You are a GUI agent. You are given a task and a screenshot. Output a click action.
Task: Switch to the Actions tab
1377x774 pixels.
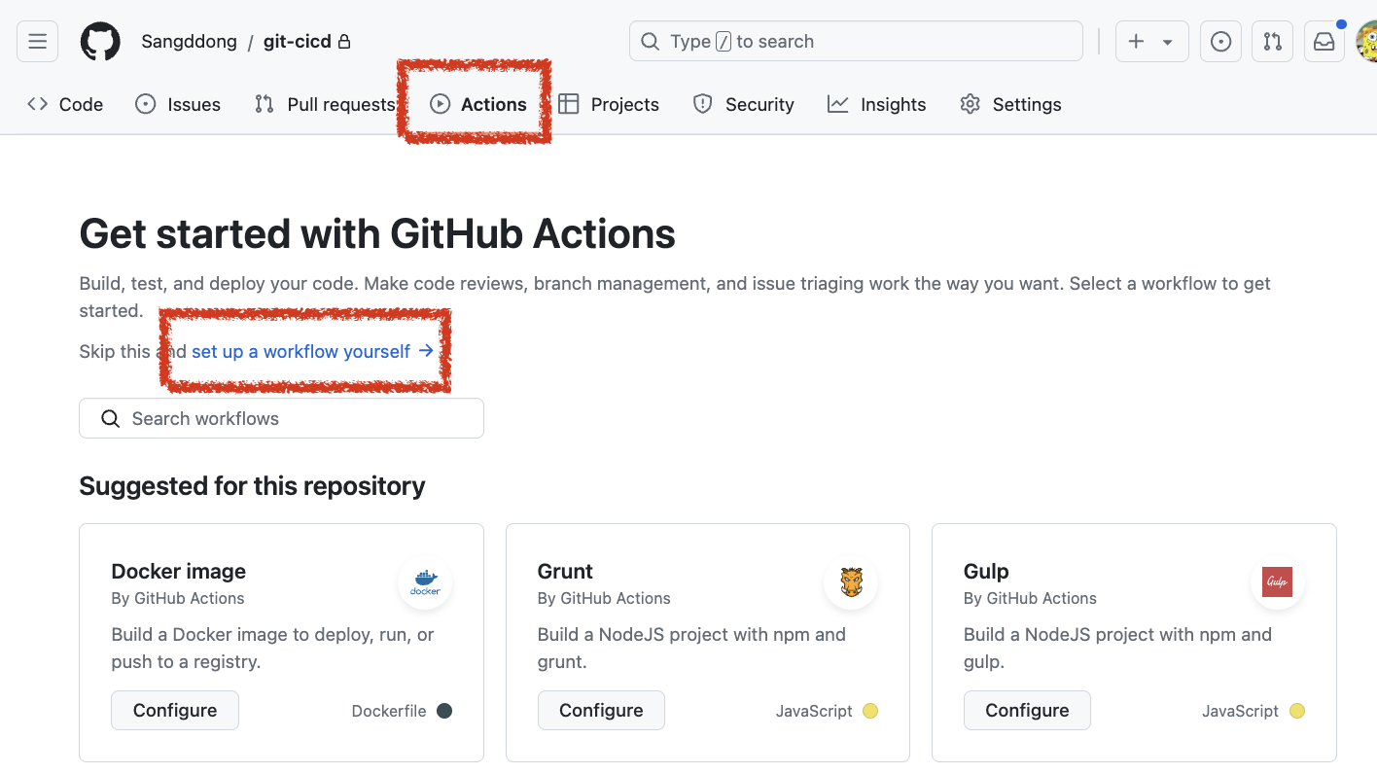click(478, 104)
